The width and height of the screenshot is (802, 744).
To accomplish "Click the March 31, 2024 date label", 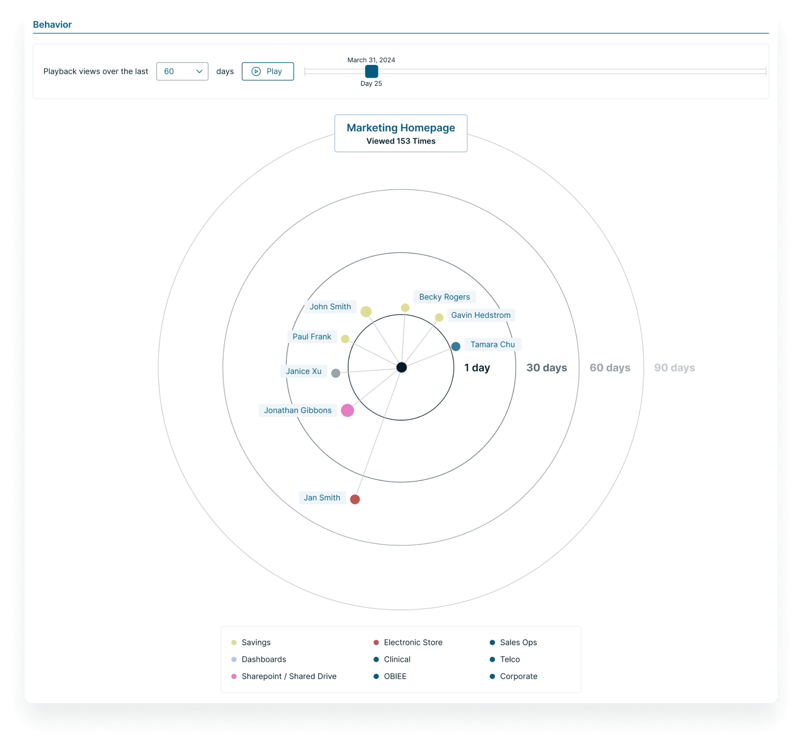I will click(371, 60).
